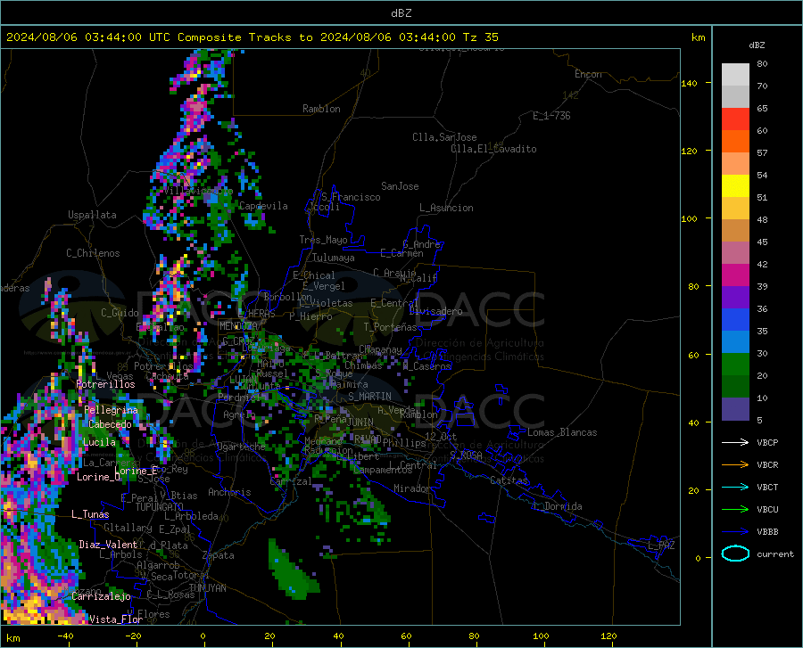Click the Encon label at top right
This screenshot has width=803, height=648.
(588, 74)
